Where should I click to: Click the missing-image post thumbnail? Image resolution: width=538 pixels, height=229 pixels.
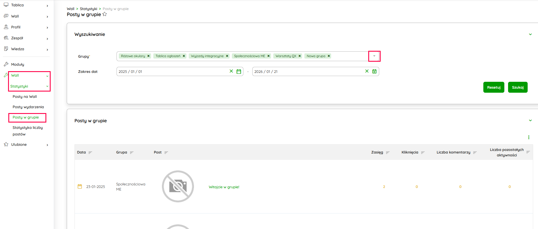[178, 187]
